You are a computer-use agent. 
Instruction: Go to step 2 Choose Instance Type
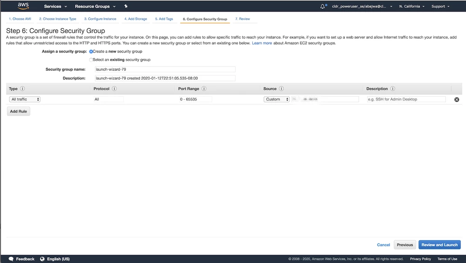58,19
